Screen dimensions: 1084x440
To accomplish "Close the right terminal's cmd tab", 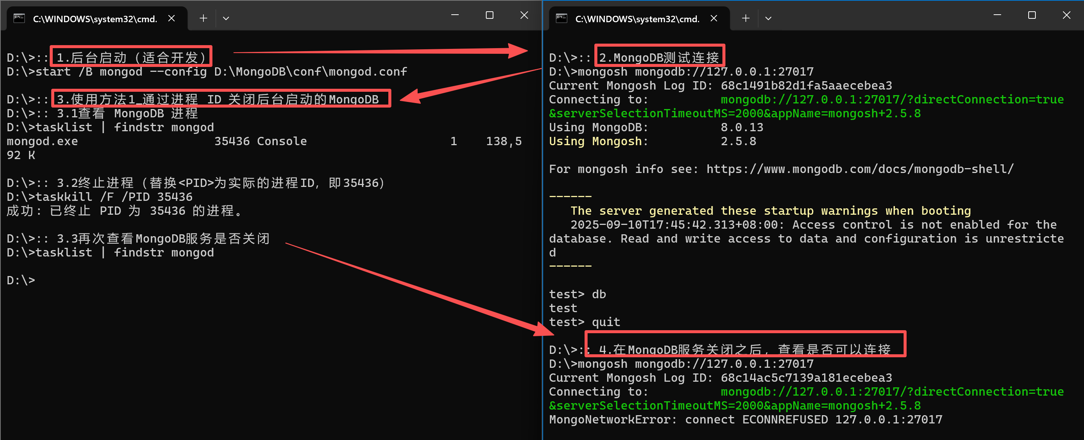I will click(x=714, y=18).
